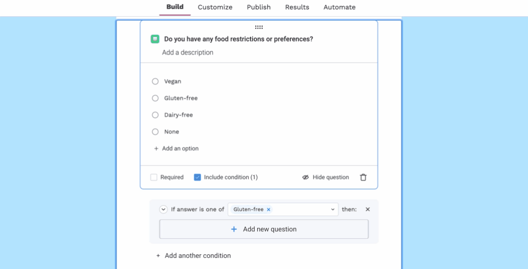Click Add a description field

pos(188,52)
